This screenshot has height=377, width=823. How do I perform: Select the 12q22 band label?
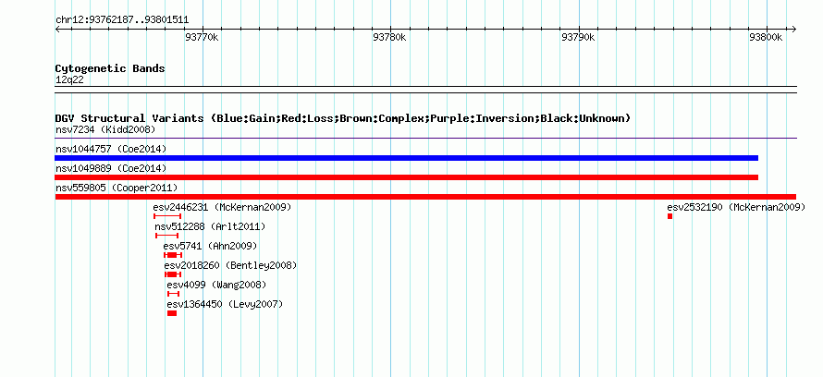(x=69, y=80)
